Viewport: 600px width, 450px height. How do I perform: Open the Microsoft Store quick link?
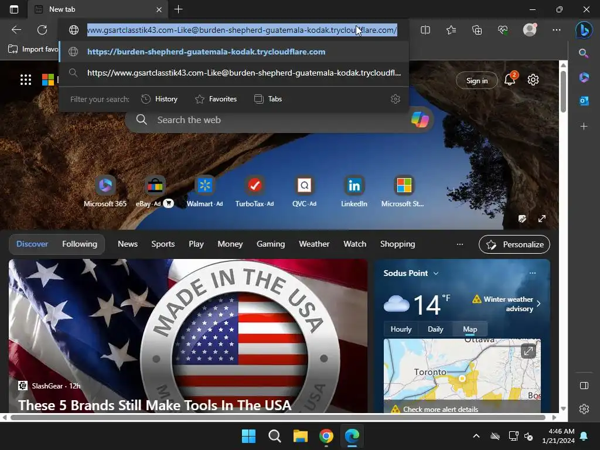[x=403, y=192]
